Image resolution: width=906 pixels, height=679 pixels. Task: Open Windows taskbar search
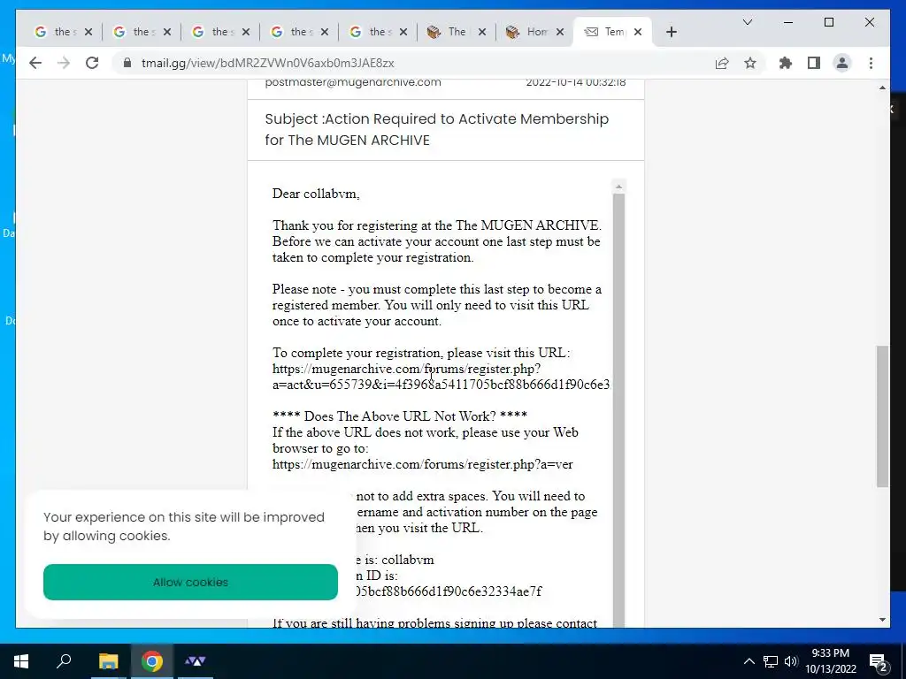(64, 661)
